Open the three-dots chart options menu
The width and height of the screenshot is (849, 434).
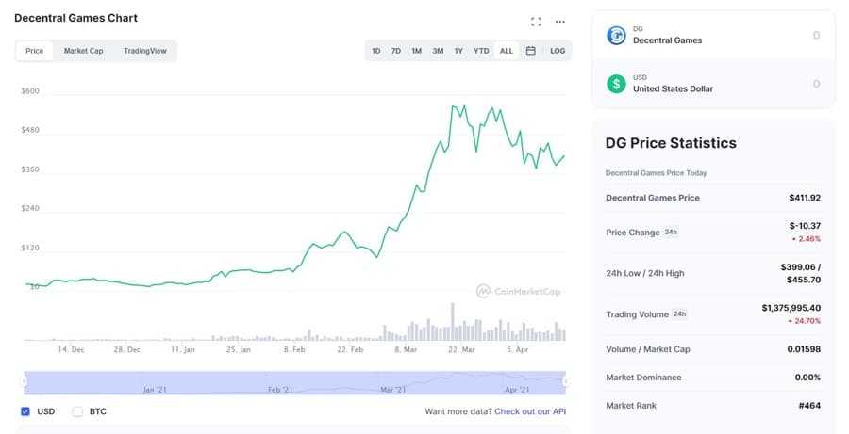560,22
